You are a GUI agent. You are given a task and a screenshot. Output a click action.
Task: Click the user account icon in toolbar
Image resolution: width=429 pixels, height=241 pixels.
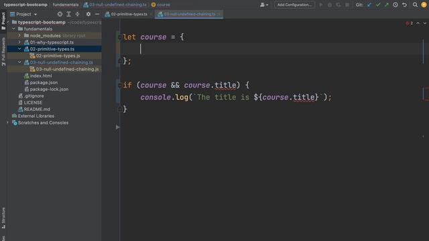(263, 5)
